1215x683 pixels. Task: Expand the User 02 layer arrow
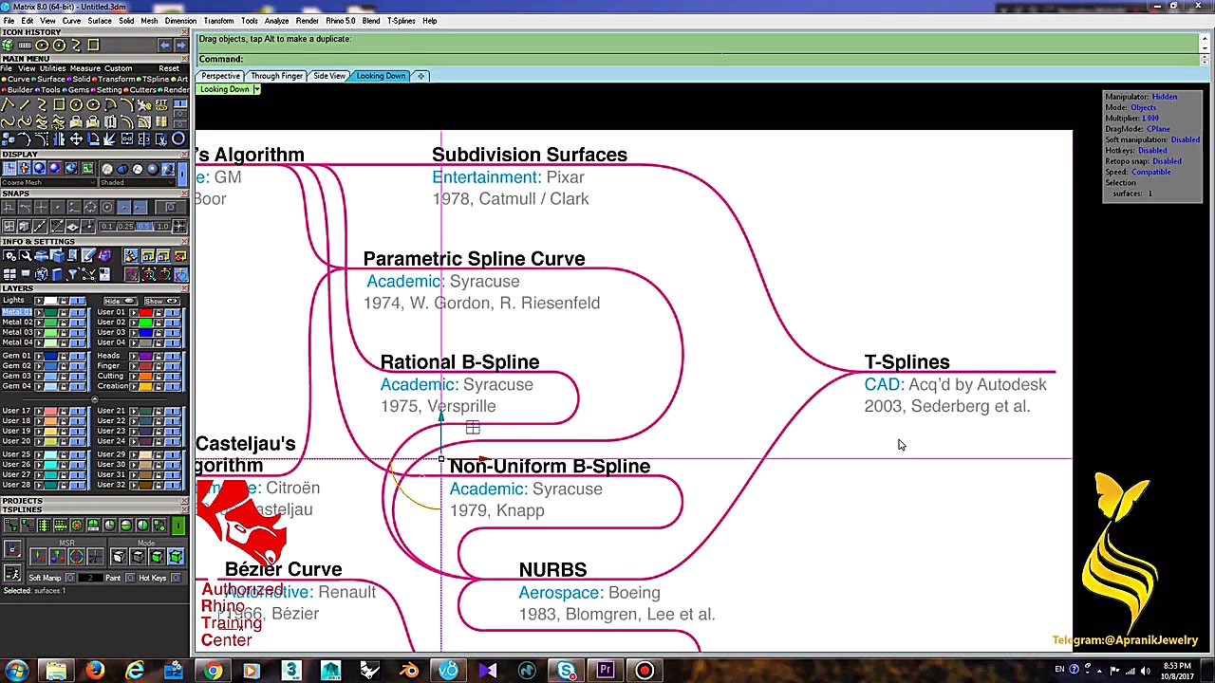pos(134,322)
